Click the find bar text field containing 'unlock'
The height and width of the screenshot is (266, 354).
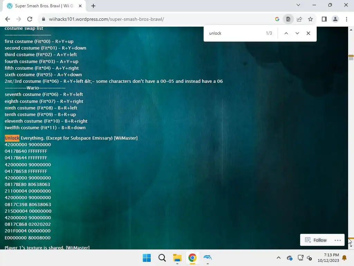(235, 33)
